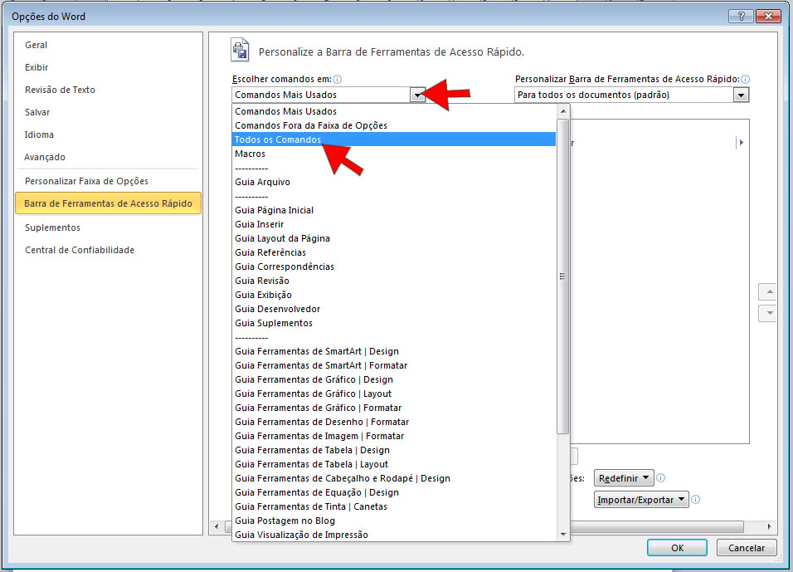Click the OK button
Viewport: 793px width, 572px height.
click(677, 548)
